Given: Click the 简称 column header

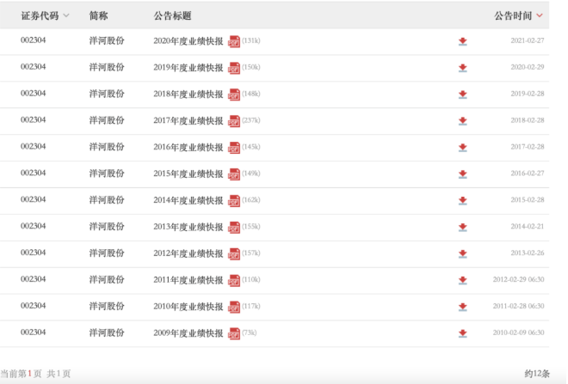Looking at the screenshot, I should (99, 15).
